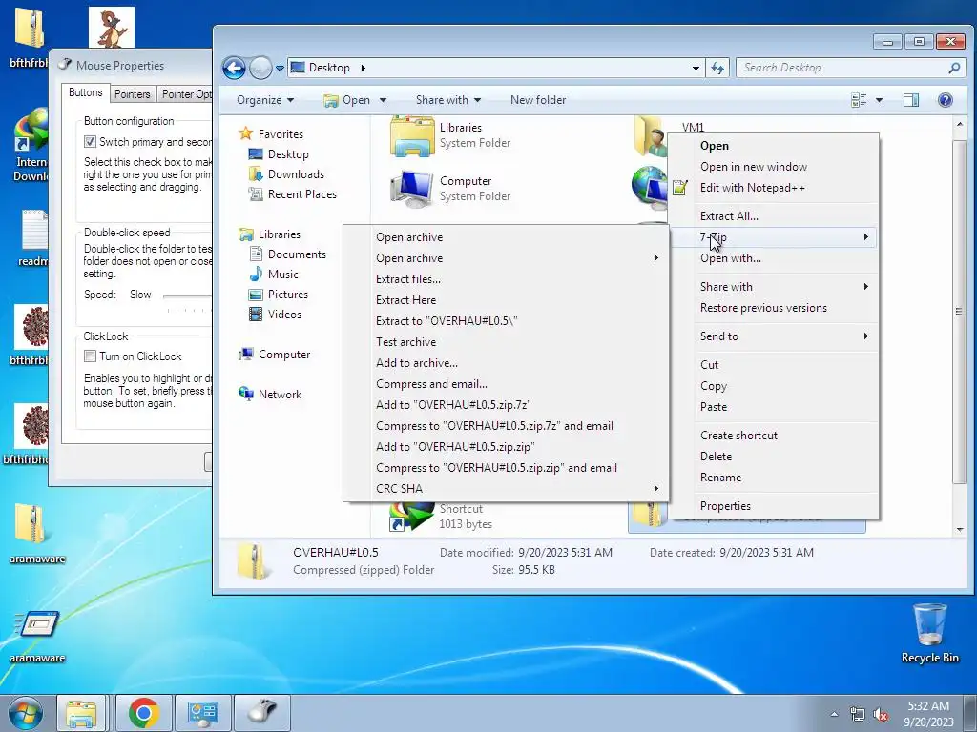This screenshot has height=732, width=977.
Task: Toggle Switch primary and secondary buttons checkbox
Action: point(90,142)
